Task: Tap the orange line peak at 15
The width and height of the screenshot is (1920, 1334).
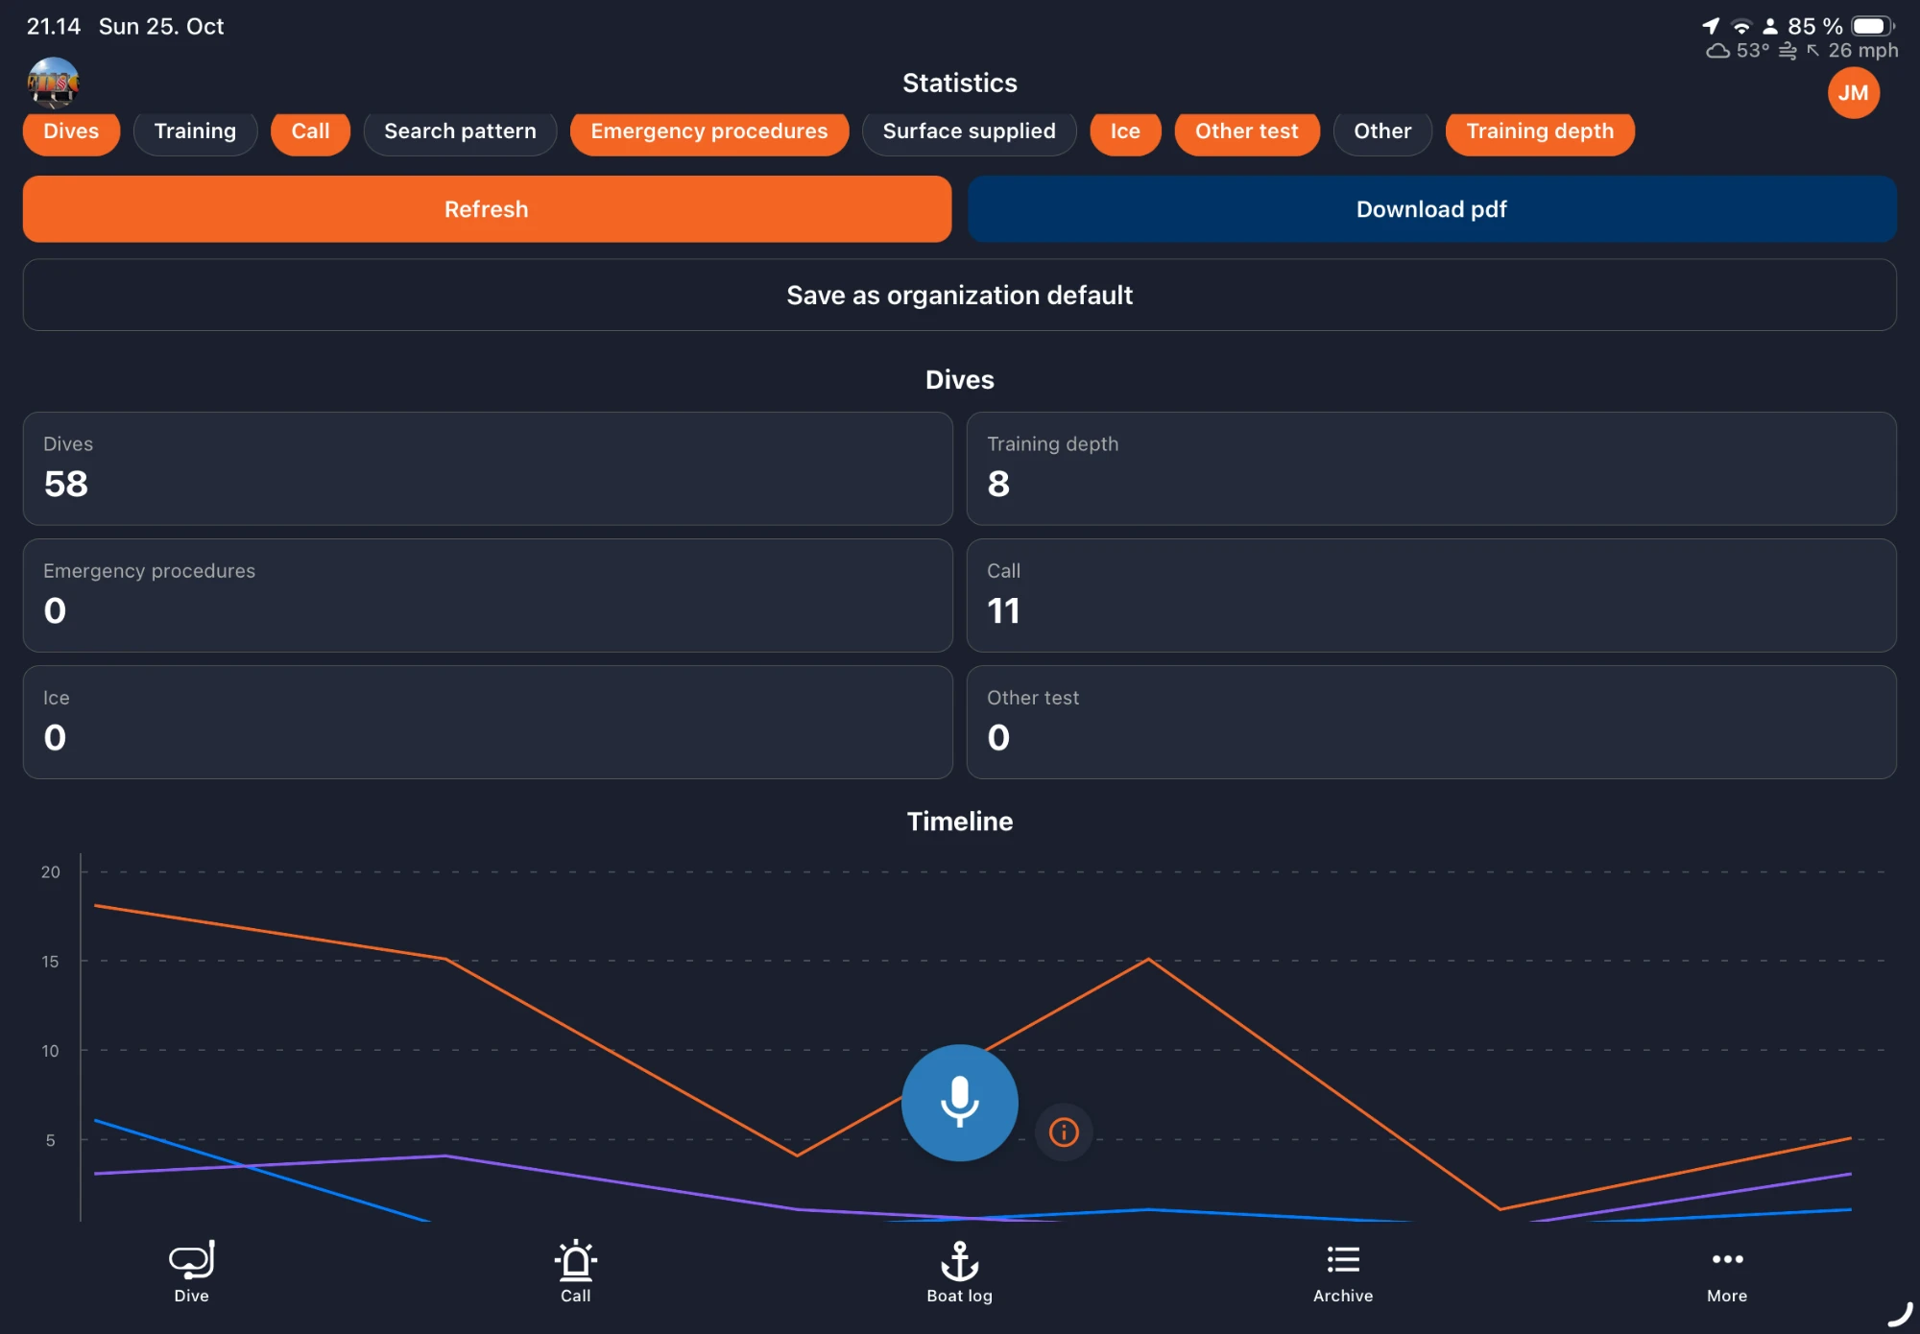Action: coord(1148,960)
